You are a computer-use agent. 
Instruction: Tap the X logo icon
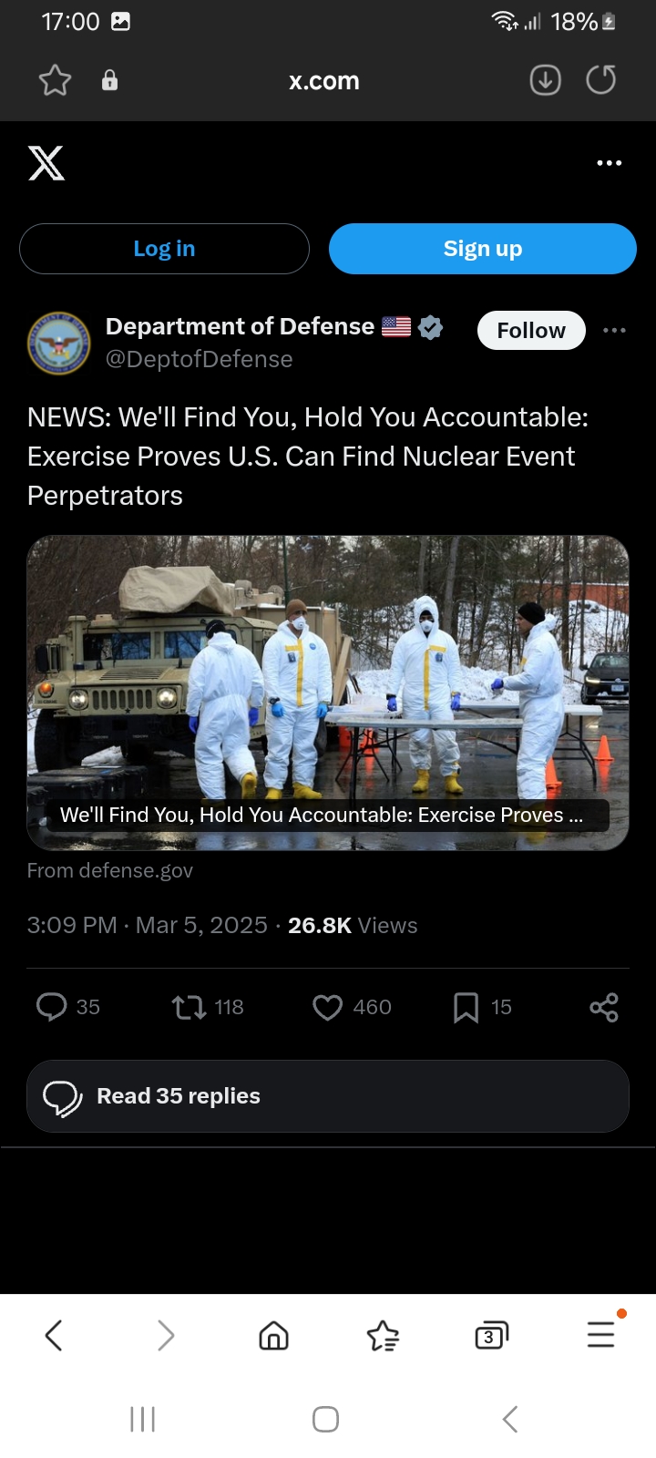click(x=46, y=163)
